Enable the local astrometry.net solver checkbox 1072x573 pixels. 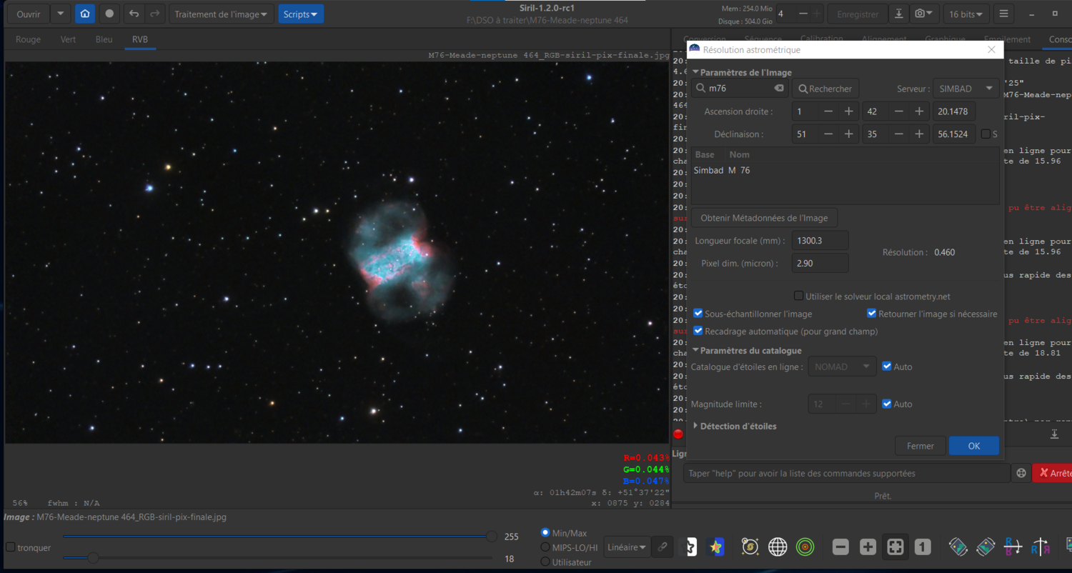(x=798, y=296)
